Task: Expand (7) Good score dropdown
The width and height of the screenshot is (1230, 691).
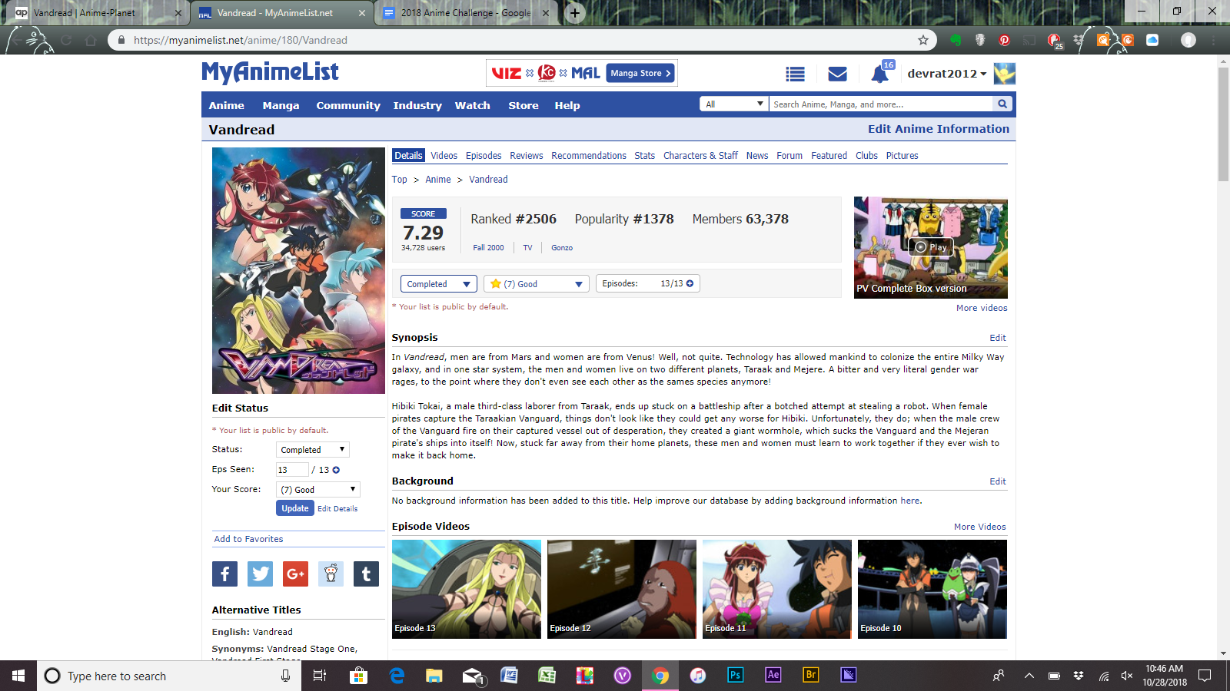Action: pos(537,284)
